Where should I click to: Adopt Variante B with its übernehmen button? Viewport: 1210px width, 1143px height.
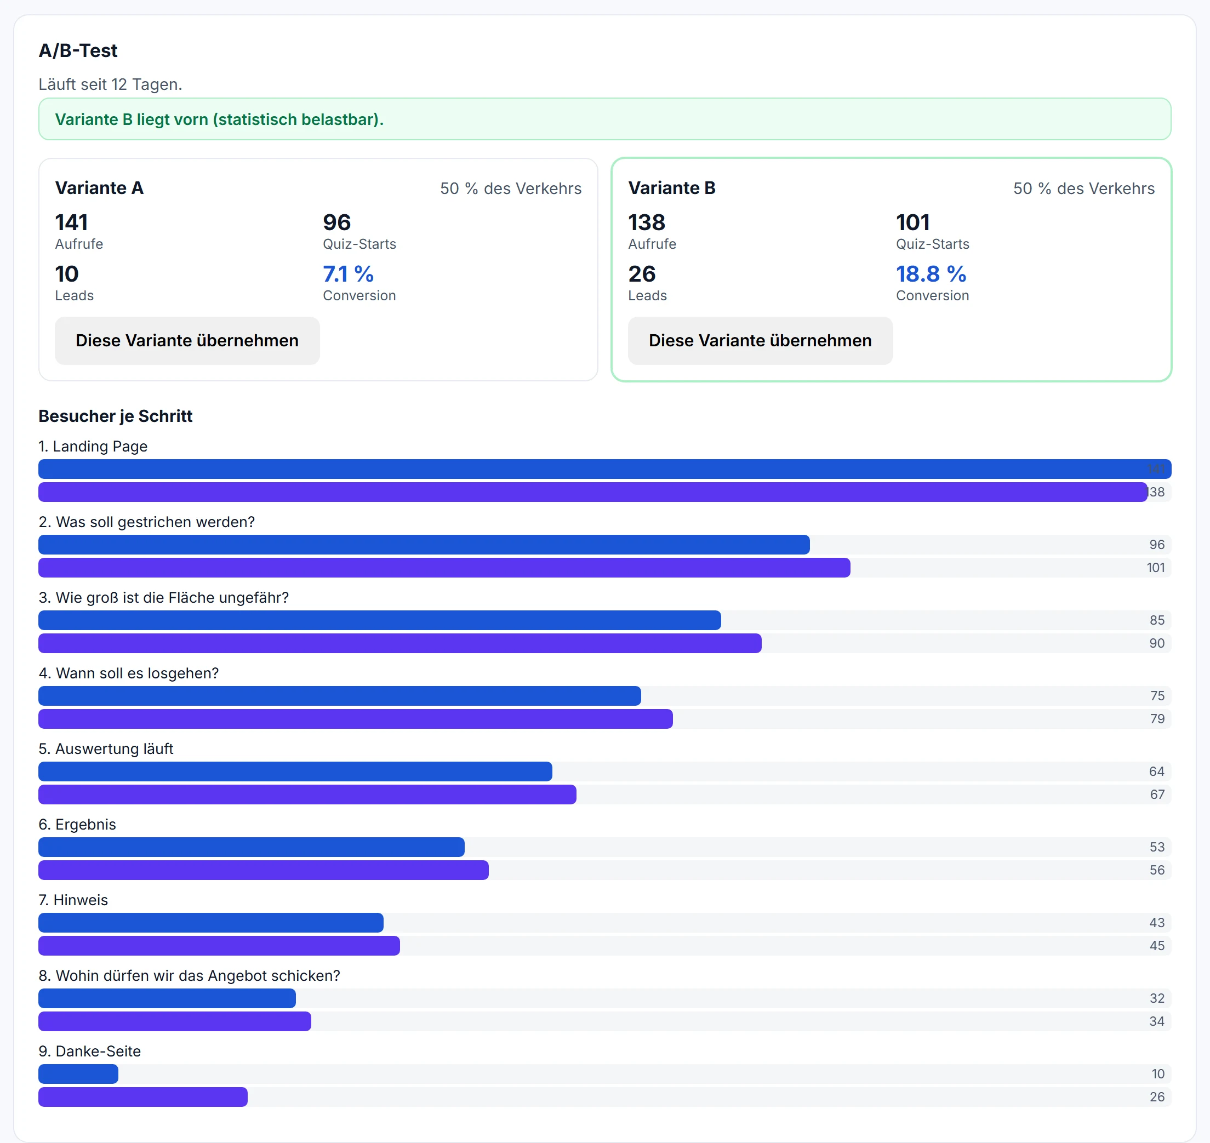(760, 341)
